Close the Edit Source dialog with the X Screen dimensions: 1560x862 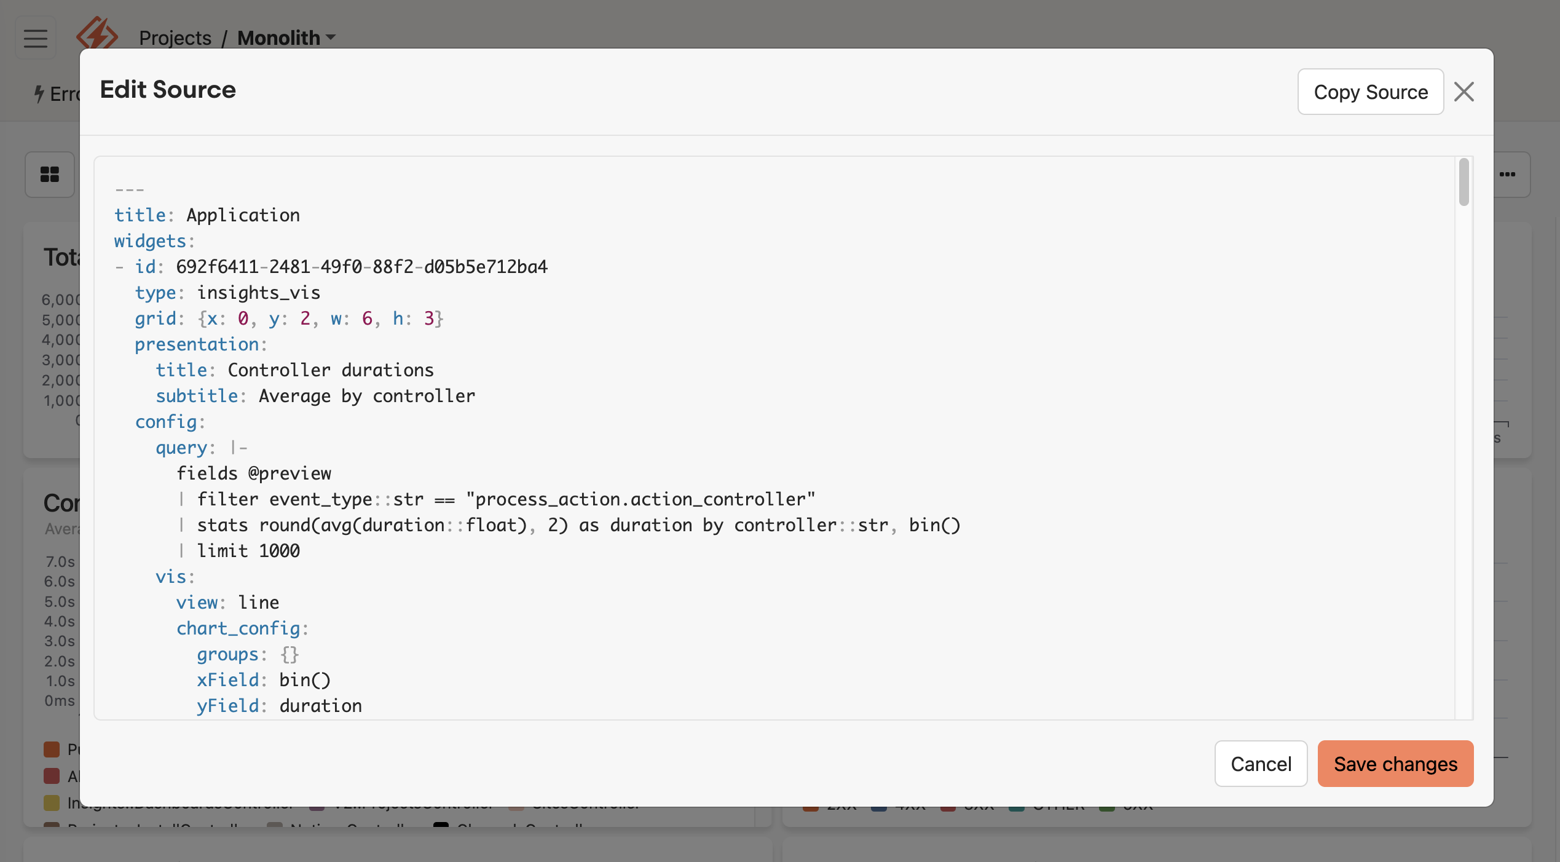(1465, 91)
